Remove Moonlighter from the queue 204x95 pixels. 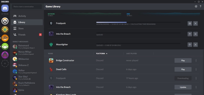pyautogui.click(x=195, y=45)
